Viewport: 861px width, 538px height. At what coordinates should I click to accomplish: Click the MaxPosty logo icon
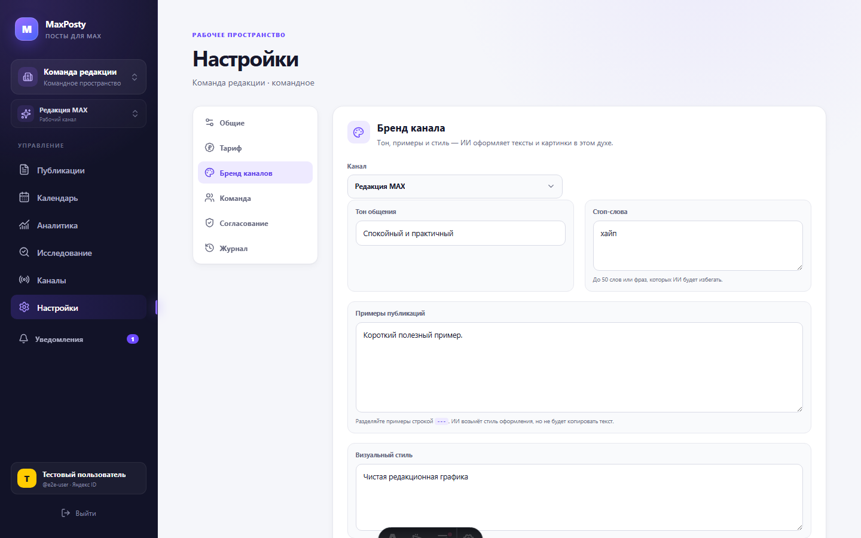[x=26, y=29]
